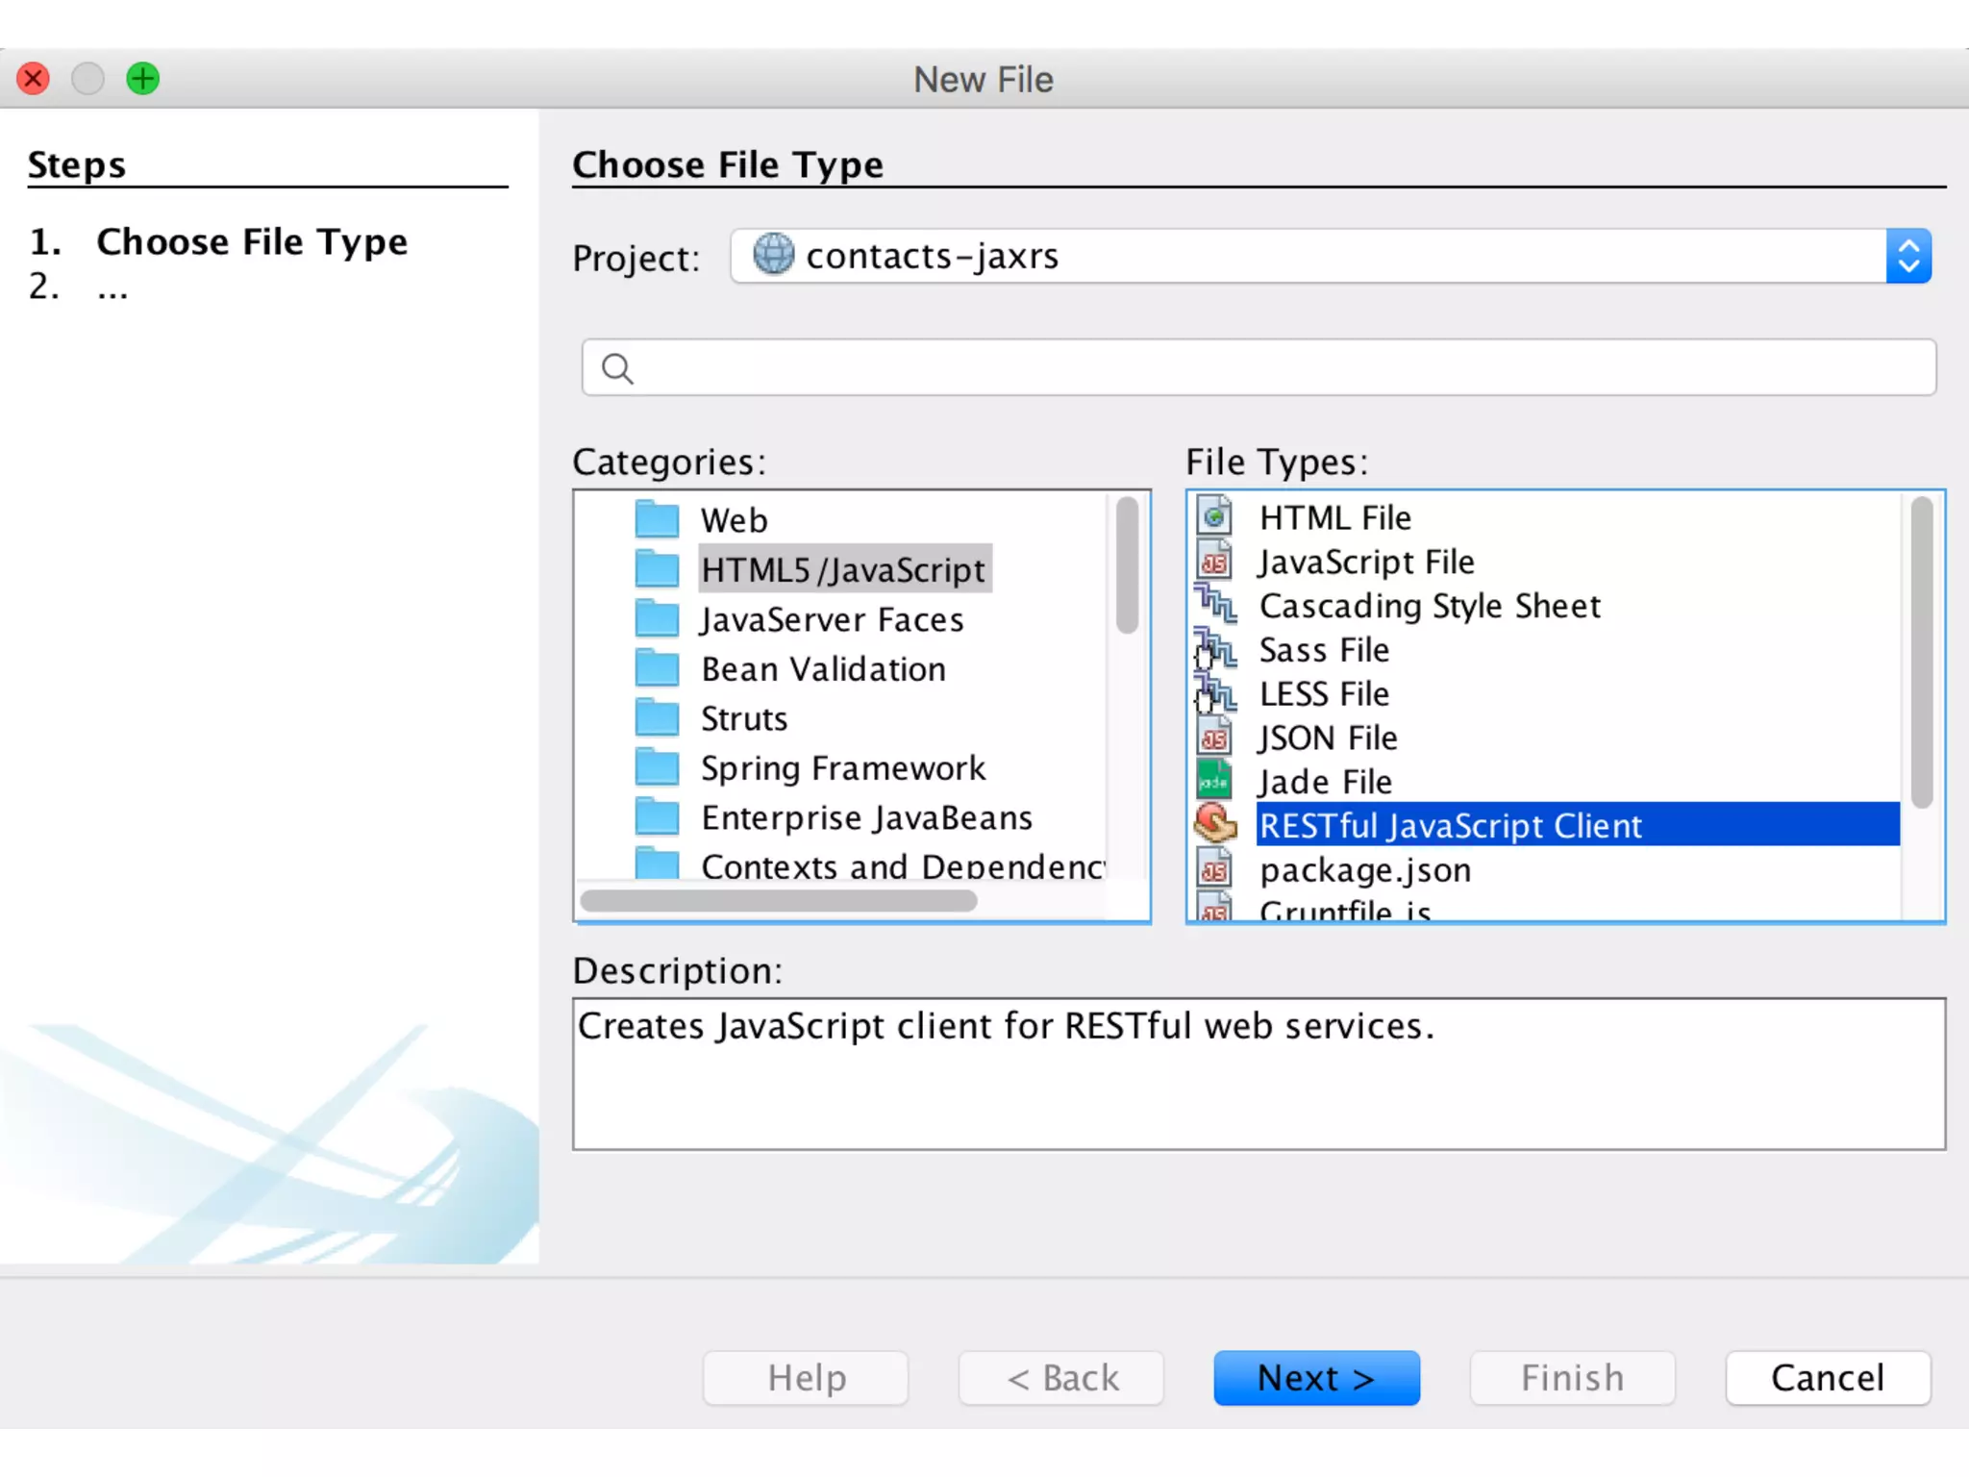This screenshot has width=1969, height=1477.
Task: Click the LESS File icon
Action: (x=1214, y=694)
